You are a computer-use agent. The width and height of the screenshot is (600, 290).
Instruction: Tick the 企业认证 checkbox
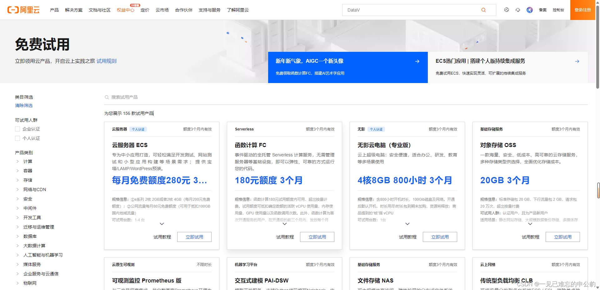17,129
